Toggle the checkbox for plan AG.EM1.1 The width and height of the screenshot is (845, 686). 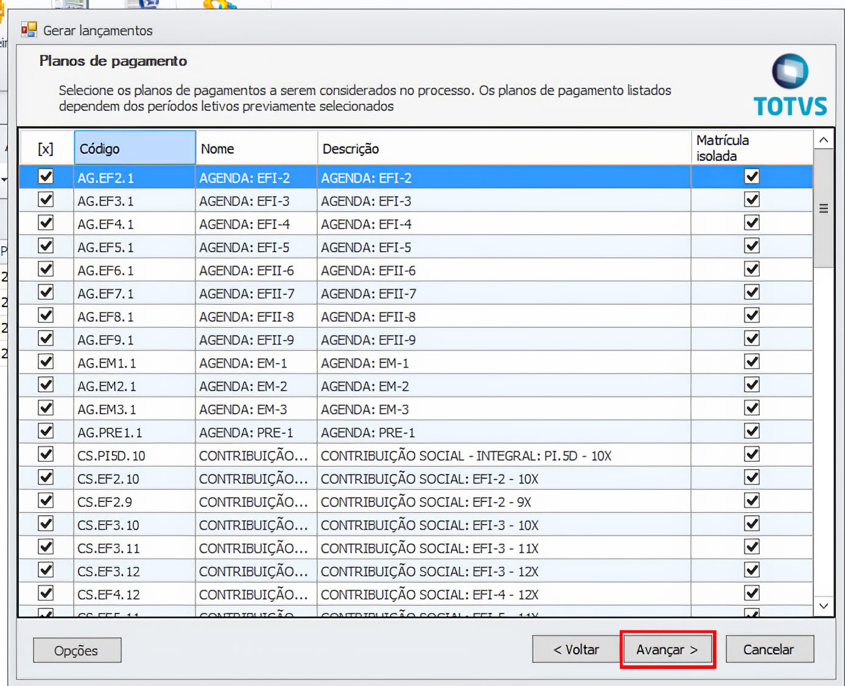tap(46, 362)
